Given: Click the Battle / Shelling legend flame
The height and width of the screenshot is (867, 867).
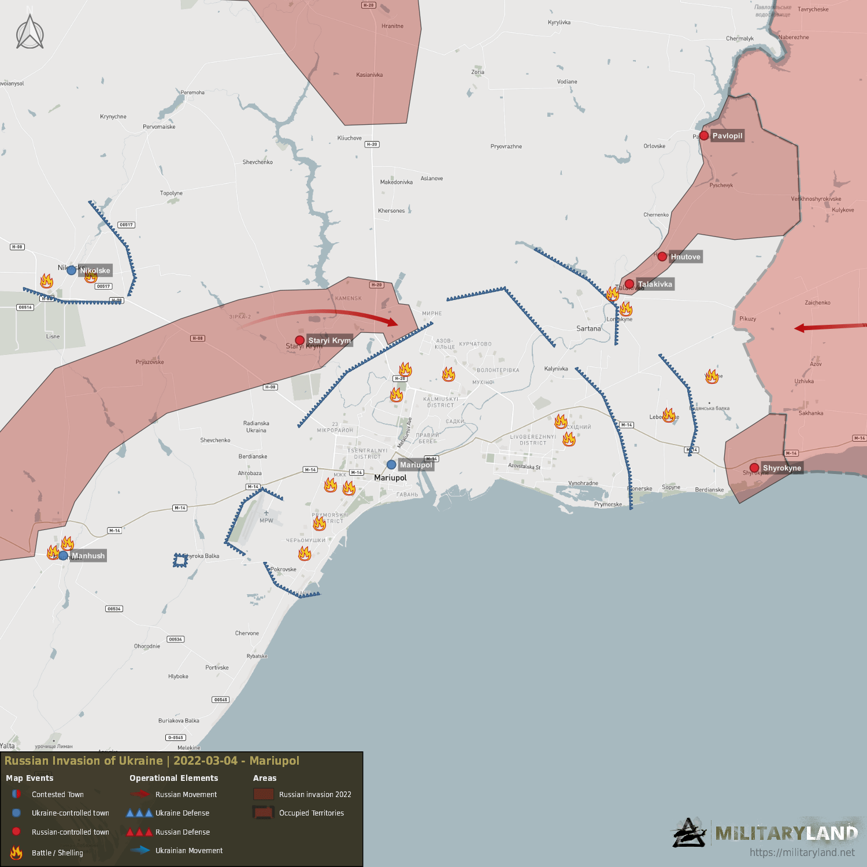Looking at the screenshot, I should [x=16, y=852].
